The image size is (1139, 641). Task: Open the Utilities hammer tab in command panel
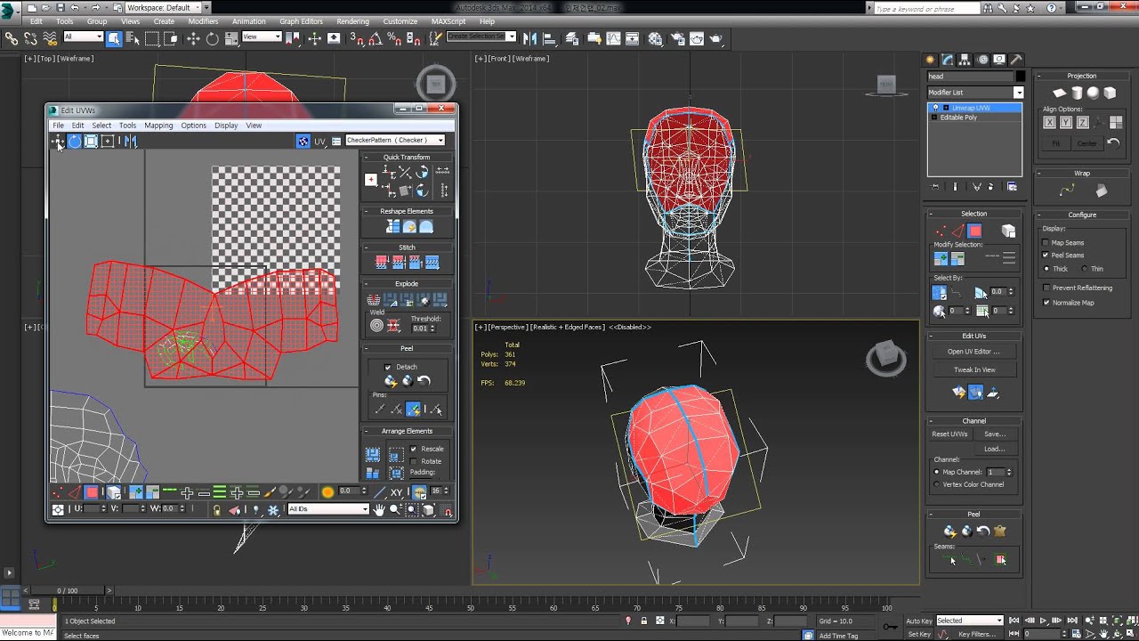click(x=1015, y=60)
